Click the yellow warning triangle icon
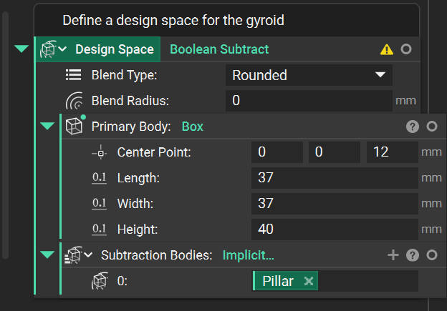The height and width of the screenshot is (311, 447). 387,49
